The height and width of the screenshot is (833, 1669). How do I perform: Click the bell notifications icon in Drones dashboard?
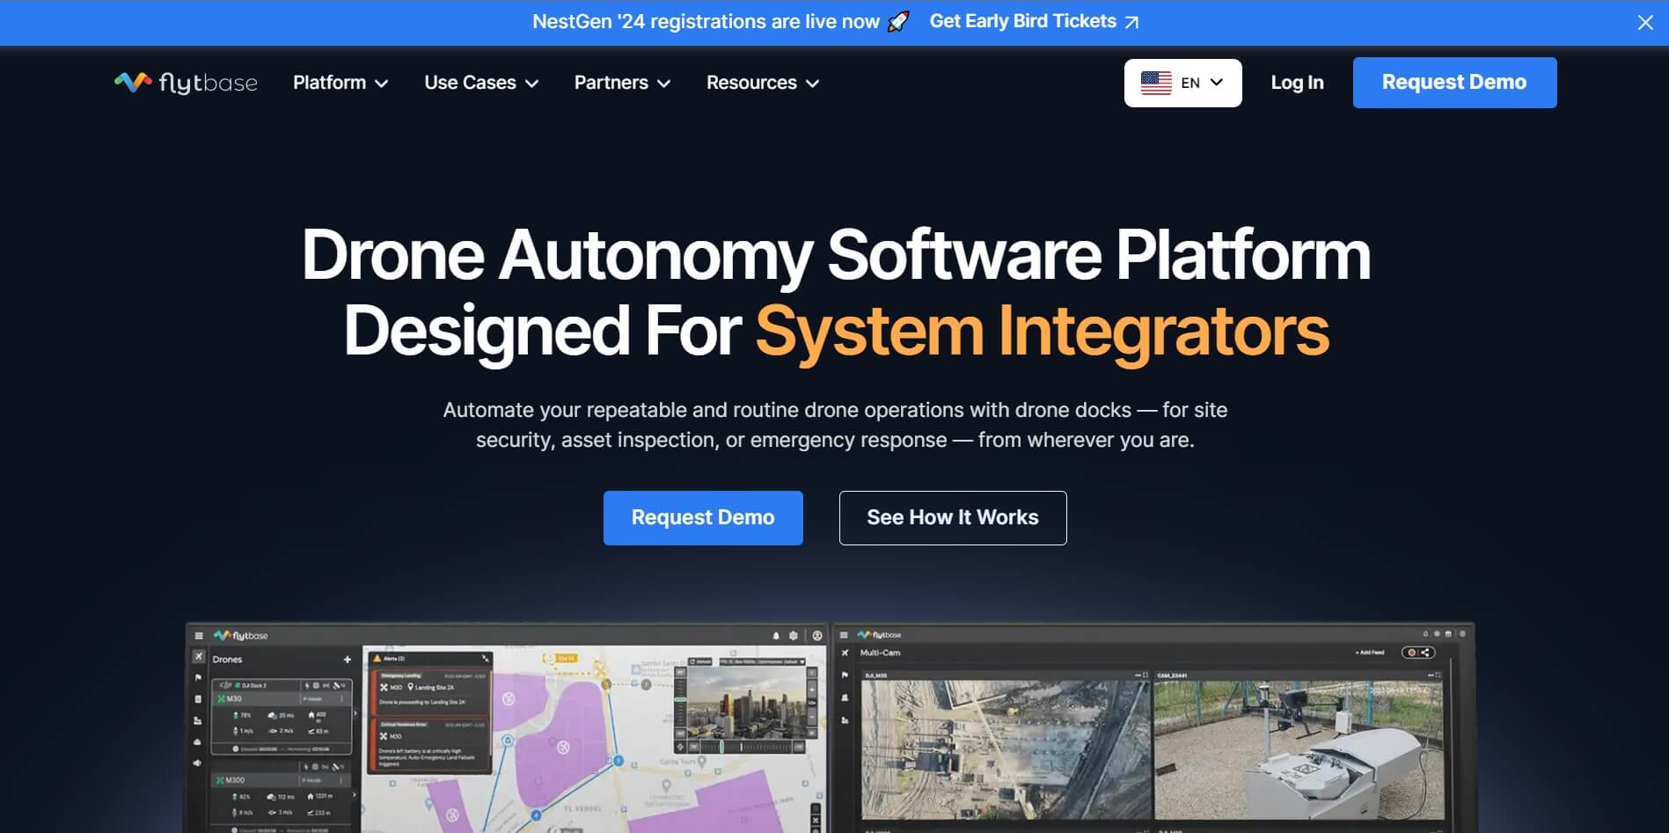click(776, 635)
